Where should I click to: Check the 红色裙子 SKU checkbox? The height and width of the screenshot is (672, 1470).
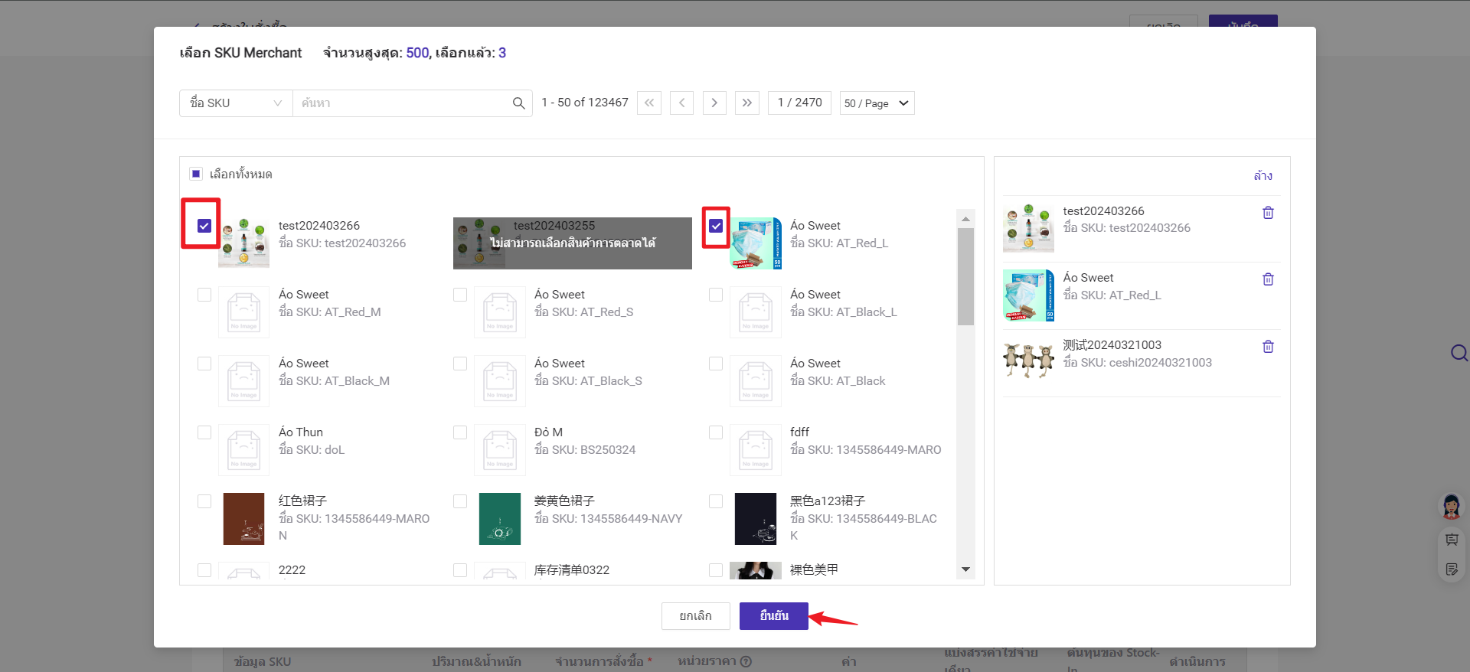pos(204,501)
